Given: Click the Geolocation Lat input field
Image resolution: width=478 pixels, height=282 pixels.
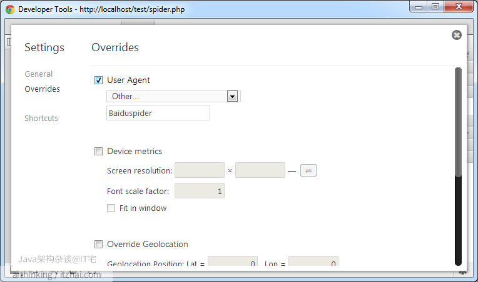Looking at the screenshot, I should [232, 263].
